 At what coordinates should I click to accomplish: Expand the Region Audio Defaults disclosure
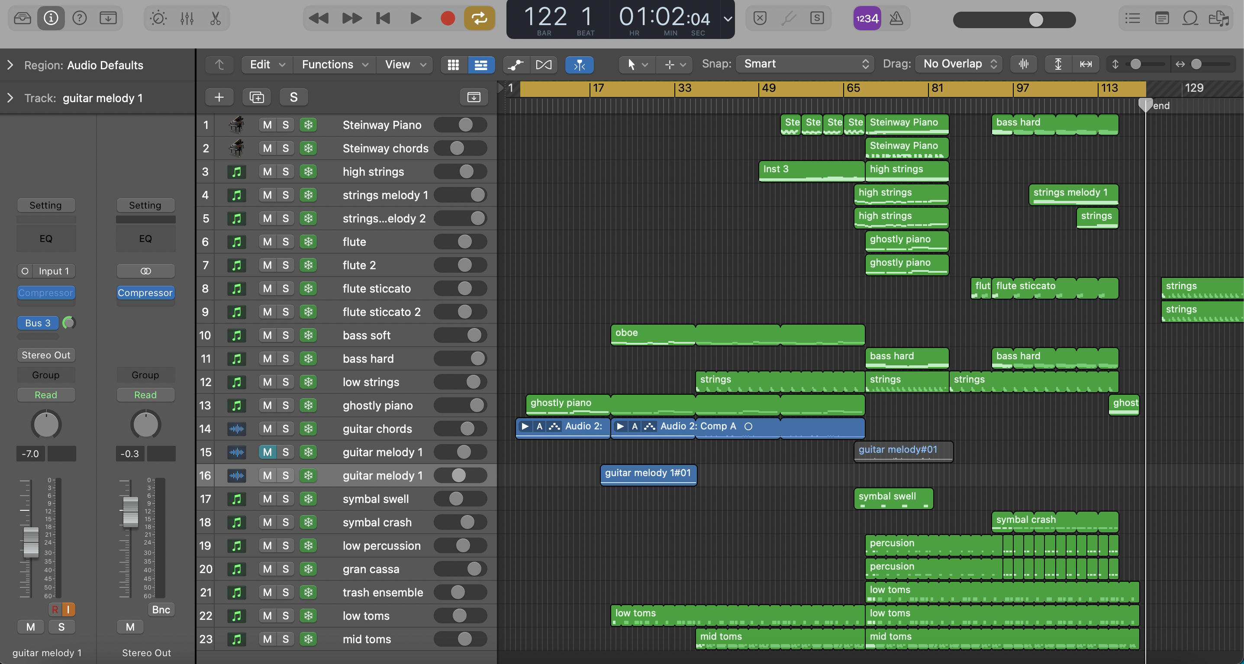coord(10,64)
